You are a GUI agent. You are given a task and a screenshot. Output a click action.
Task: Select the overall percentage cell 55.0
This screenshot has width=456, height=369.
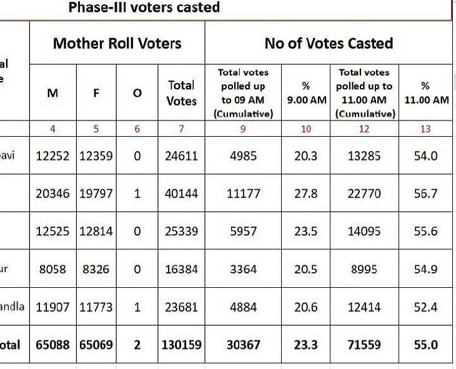[426, 345]
